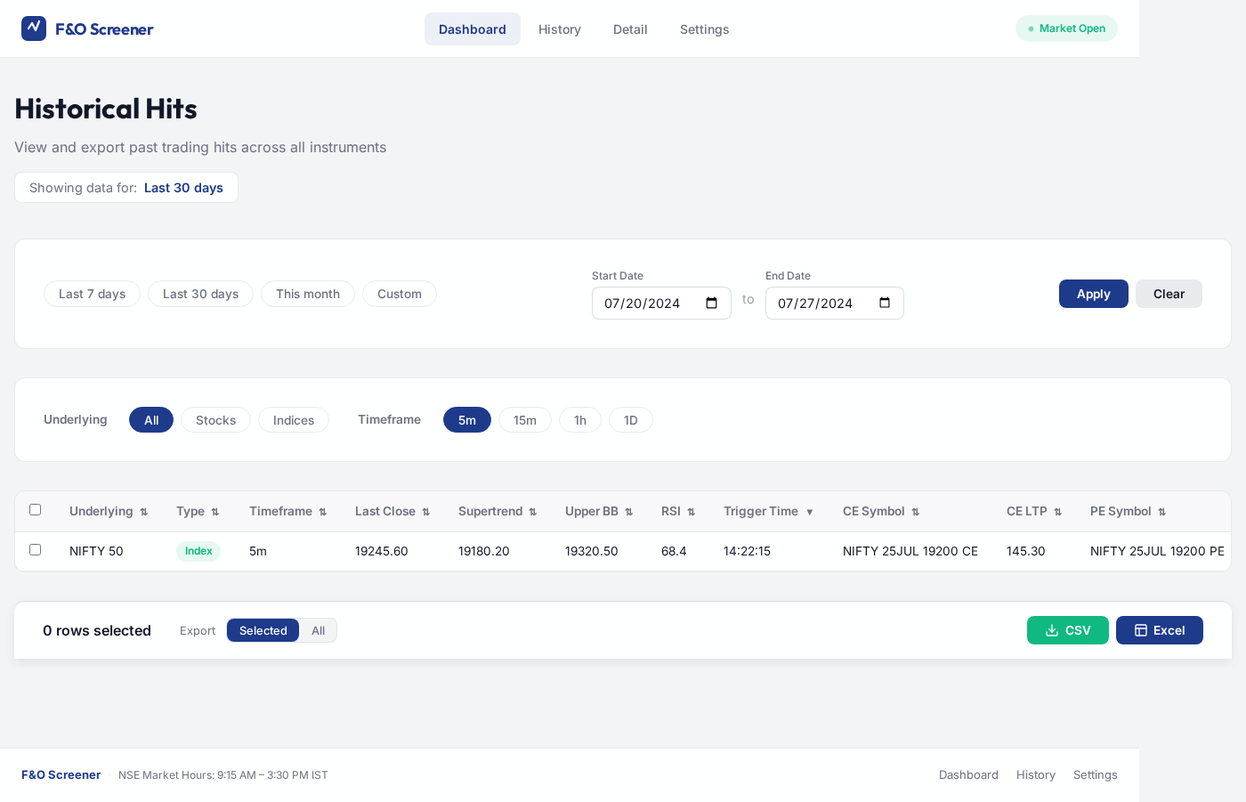Export hits to Excel
Image resolution: width=1246 pixels, height=802 pixels.
coord(1160,630)
